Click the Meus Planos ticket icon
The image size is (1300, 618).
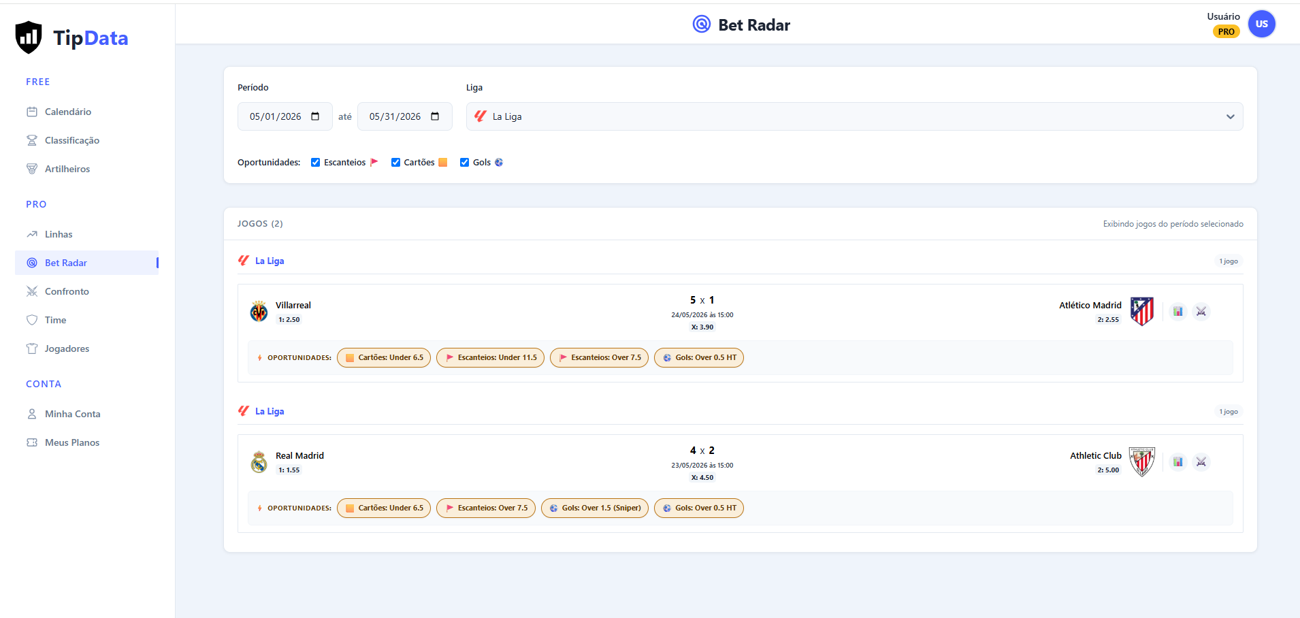(x=32, y=442)
